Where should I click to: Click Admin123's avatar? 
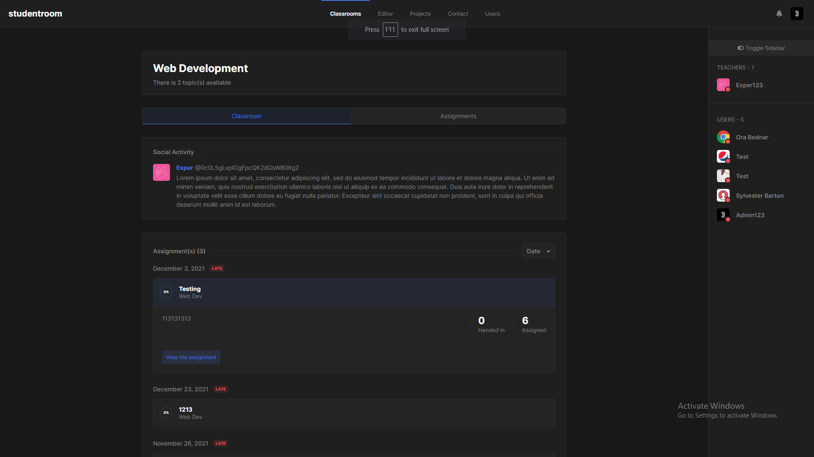tap(723, 215)
